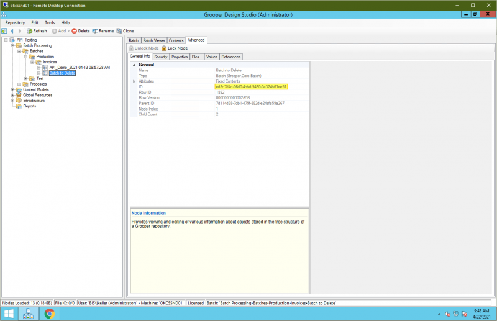Open the Add dropdown arrow

click(69, 31)
